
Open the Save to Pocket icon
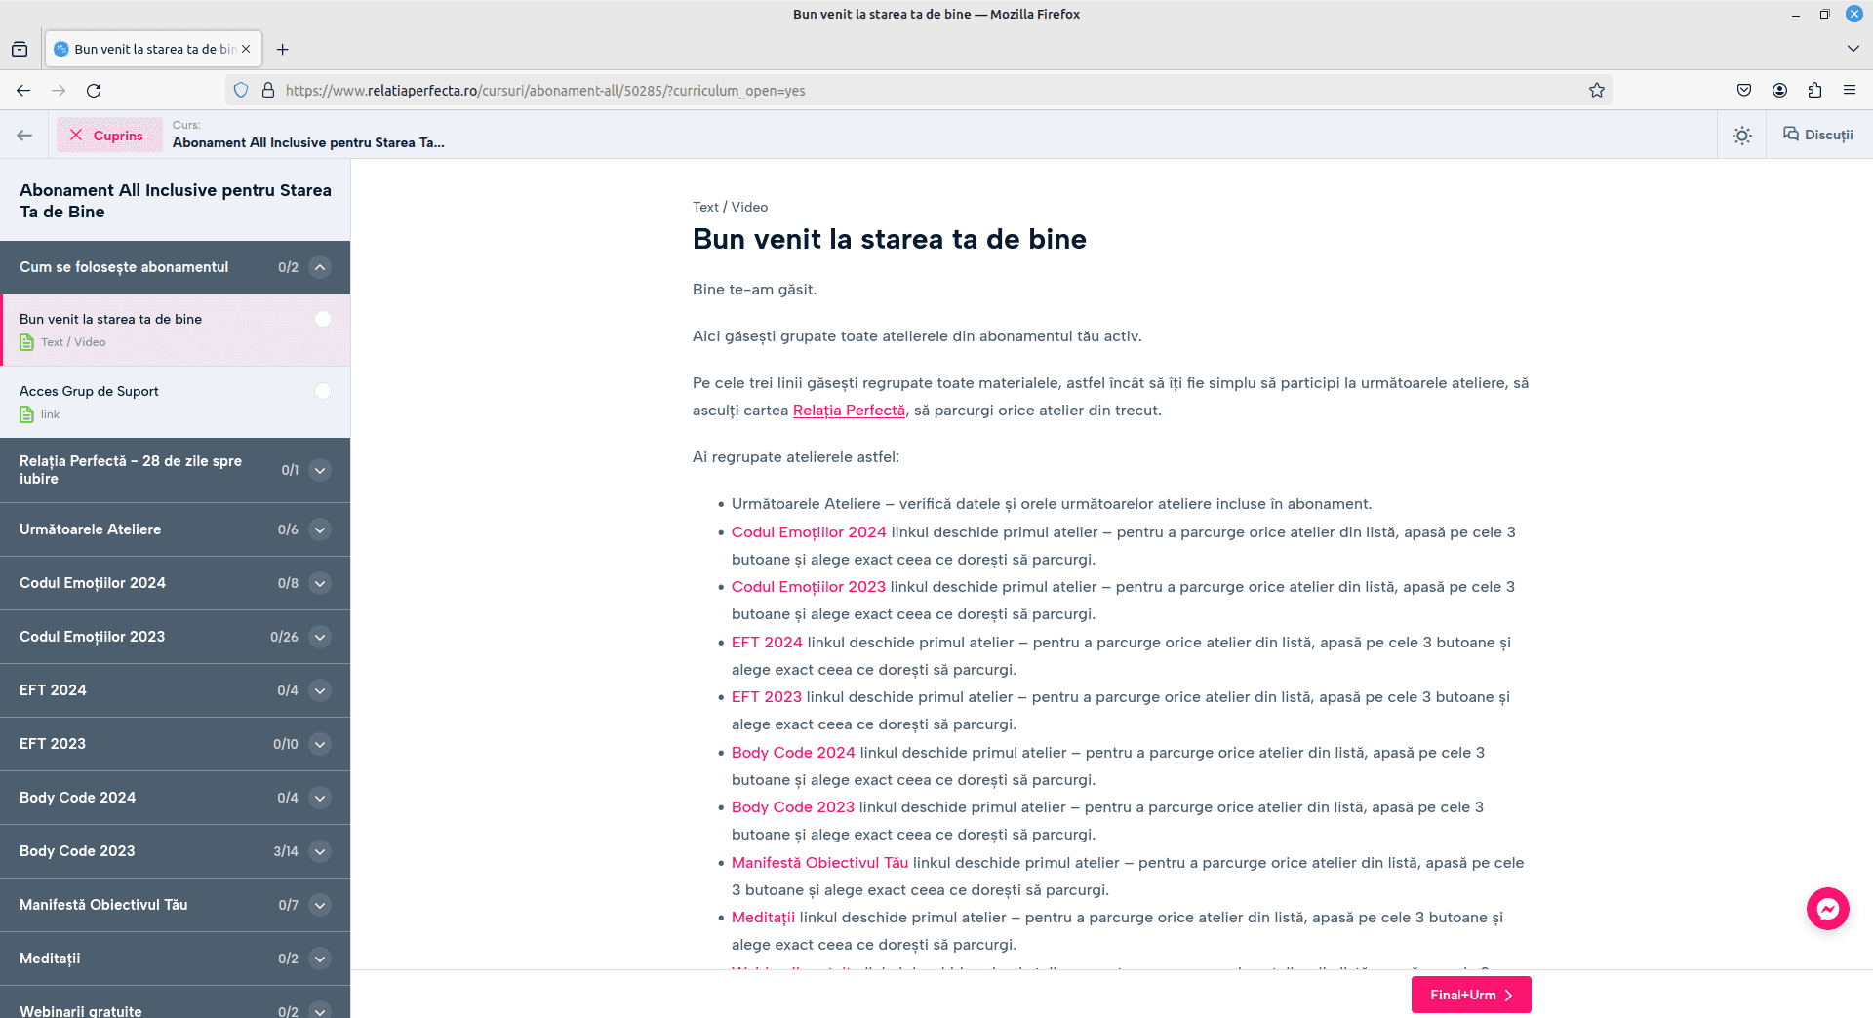(x=1744, y=90)
